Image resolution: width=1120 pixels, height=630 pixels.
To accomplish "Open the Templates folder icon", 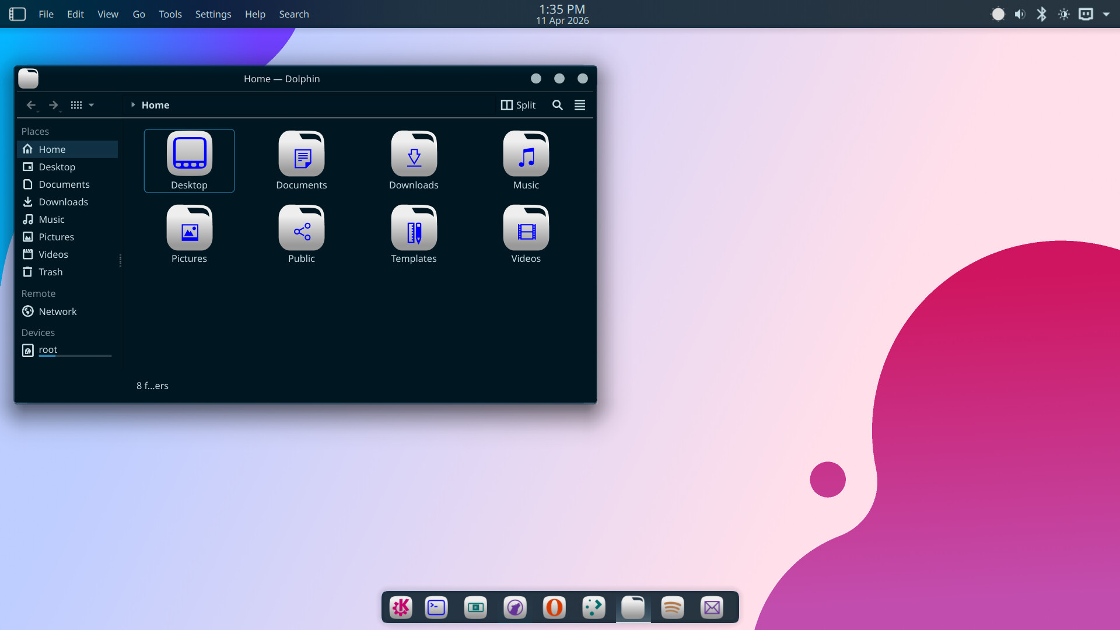I will coord(414,229).
